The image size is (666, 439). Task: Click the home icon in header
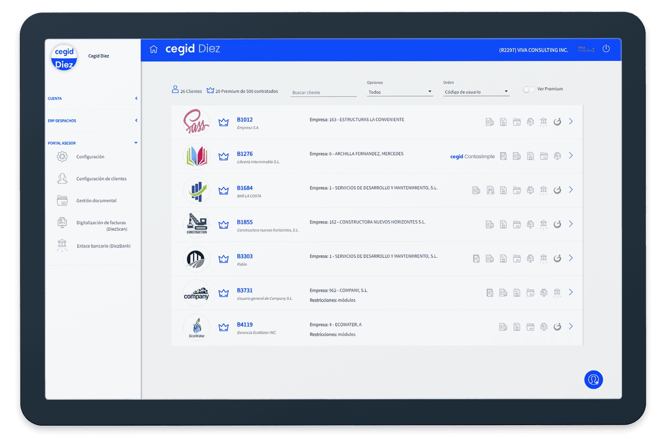coord(154,49)
